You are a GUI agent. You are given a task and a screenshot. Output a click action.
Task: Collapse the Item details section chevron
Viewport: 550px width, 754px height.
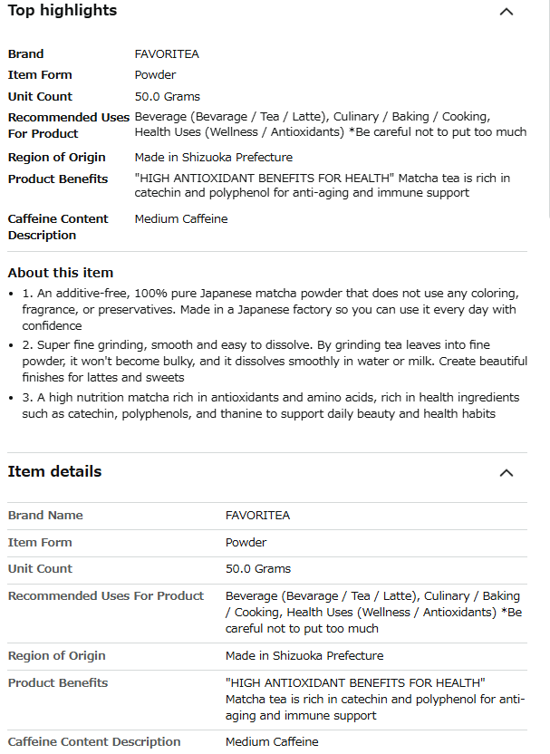[x=507, y=472]
